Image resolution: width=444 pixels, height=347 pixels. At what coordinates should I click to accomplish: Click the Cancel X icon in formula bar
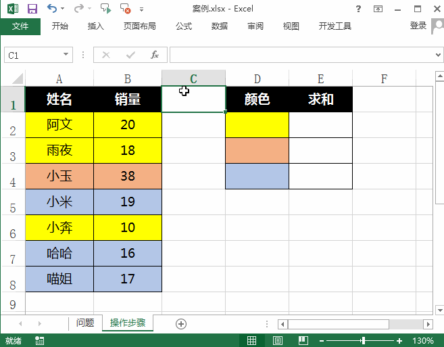tap(106, 55)
